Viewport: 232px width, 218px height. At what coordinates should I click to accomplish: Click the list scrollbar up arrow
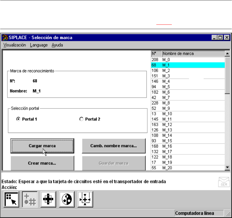(x=227, y=54)
